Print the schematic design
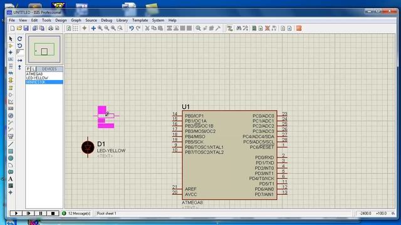The width and height of the screenshot is (401, 225). [x=51, y=28]
